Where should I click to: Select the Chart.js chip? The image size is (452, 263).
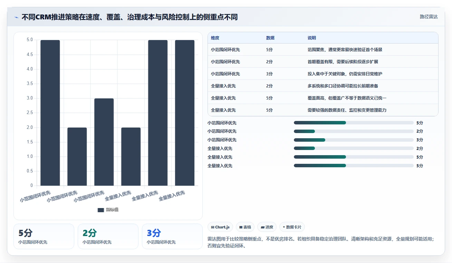pyautogui.click(x=220, y=227)
